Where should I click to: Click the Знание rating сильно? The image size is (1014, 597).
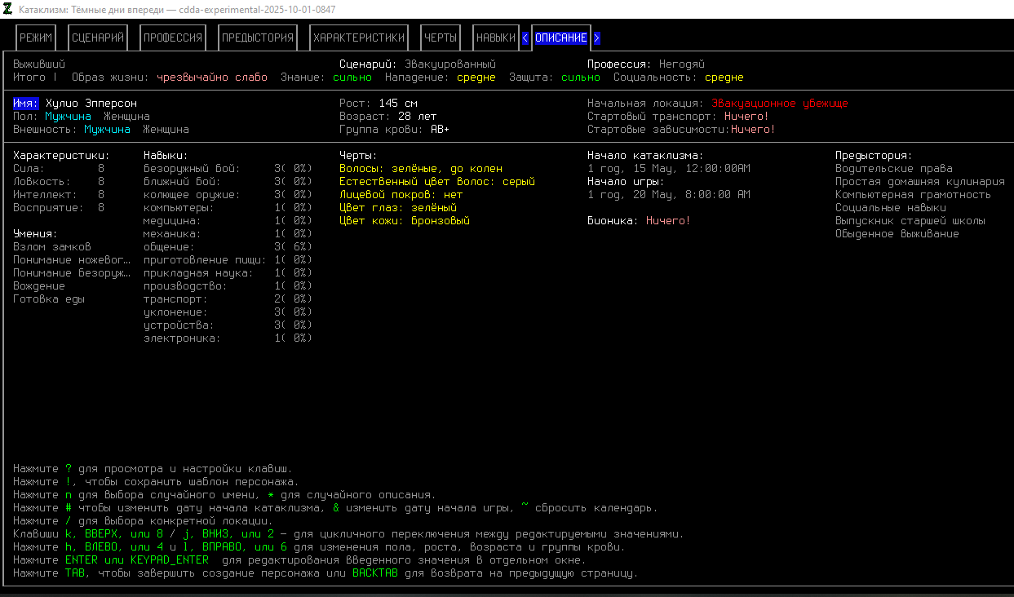tap(352, 77)
